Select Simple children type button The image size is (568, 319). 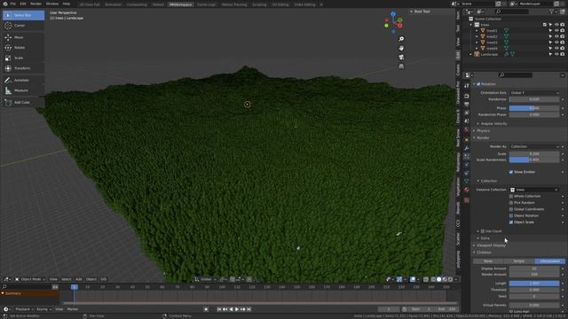518,261
